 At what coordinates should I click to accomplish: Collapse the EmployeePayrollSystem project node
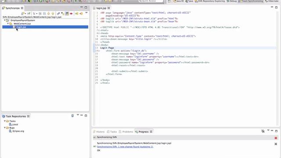[5, 20]
